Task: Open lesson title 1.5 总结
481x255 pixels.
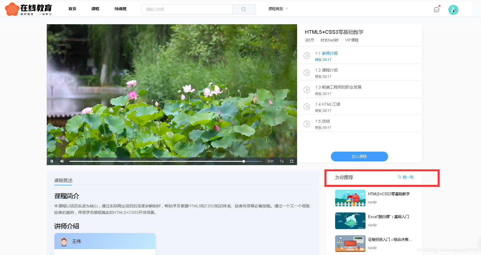Action: (x=322, y=121)
